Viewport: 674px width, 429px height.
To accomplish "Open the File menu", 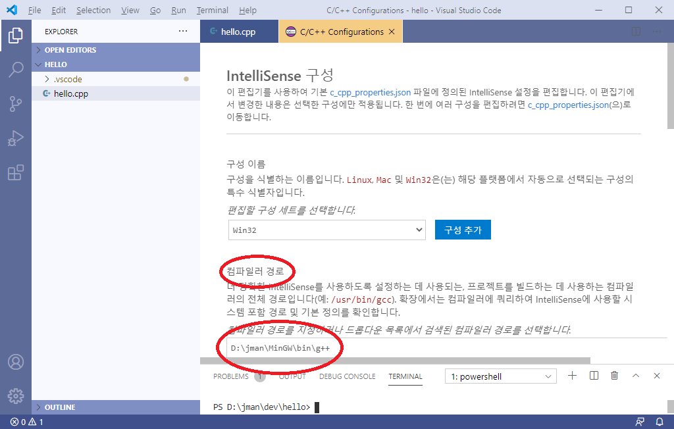I will point(34,10).
